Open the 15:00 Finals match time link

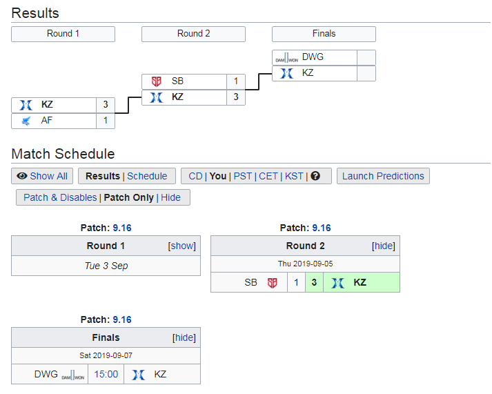(106, 374)
